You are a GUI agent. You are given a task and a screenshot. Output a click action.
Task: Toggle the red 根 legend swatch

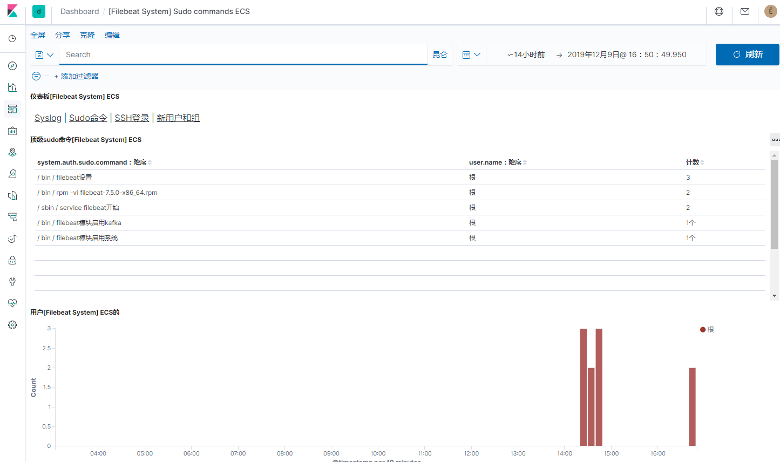click(703, 330)
